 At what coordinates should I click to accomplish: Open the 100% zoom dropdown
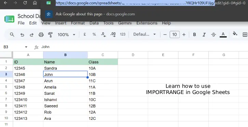click(66, 35)
